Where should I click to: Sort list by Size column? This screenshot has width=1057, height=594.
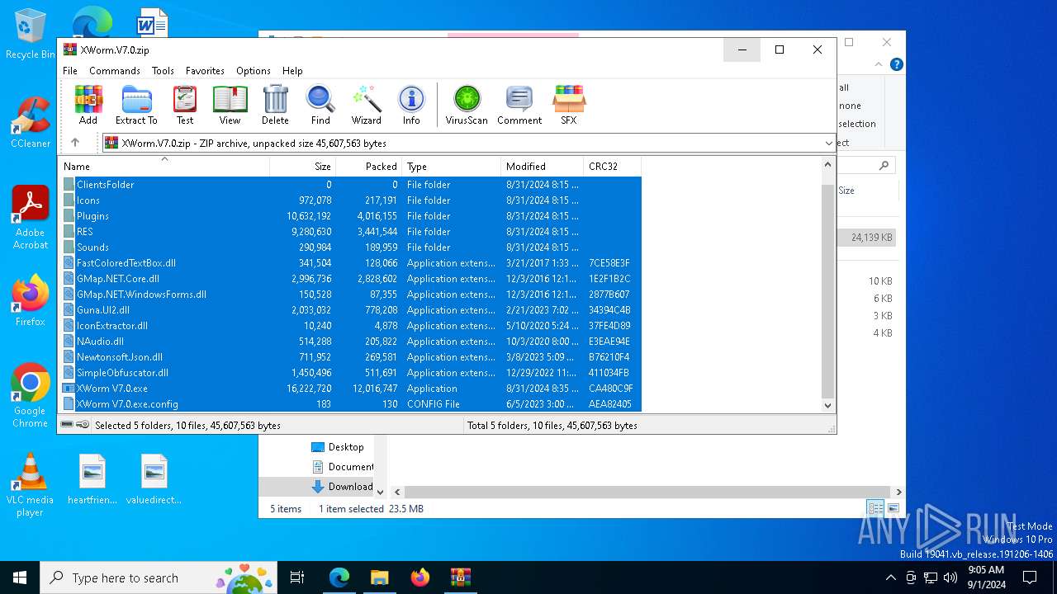(303, 166)
